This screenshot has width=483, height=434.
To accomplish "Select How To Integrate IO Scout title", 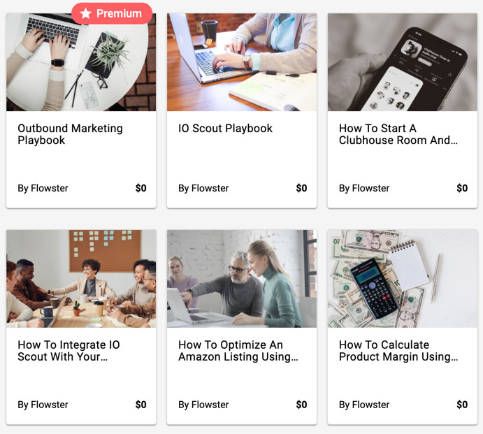I will 69,351.
